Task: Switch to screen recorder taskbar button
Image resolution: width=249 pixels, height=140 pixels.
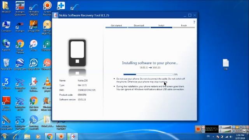Action: (x=61, y=136)
